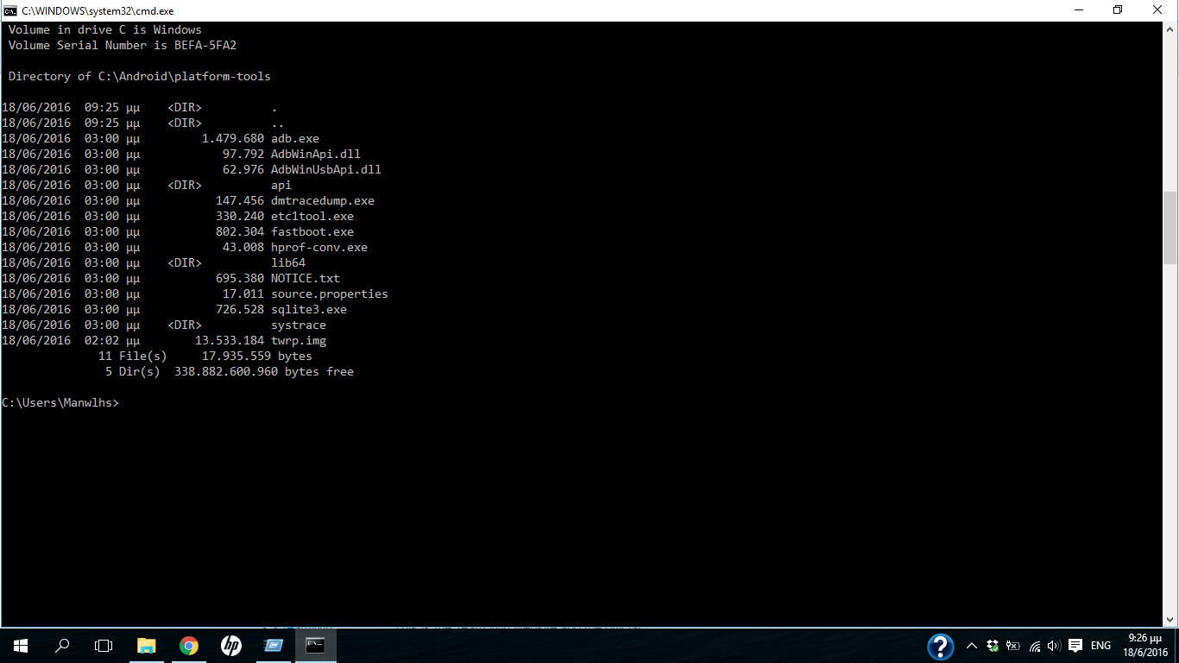Click the 'Volume in drive C is Windows' line
The image size is (1179, 663).
[x=105, y=29]
